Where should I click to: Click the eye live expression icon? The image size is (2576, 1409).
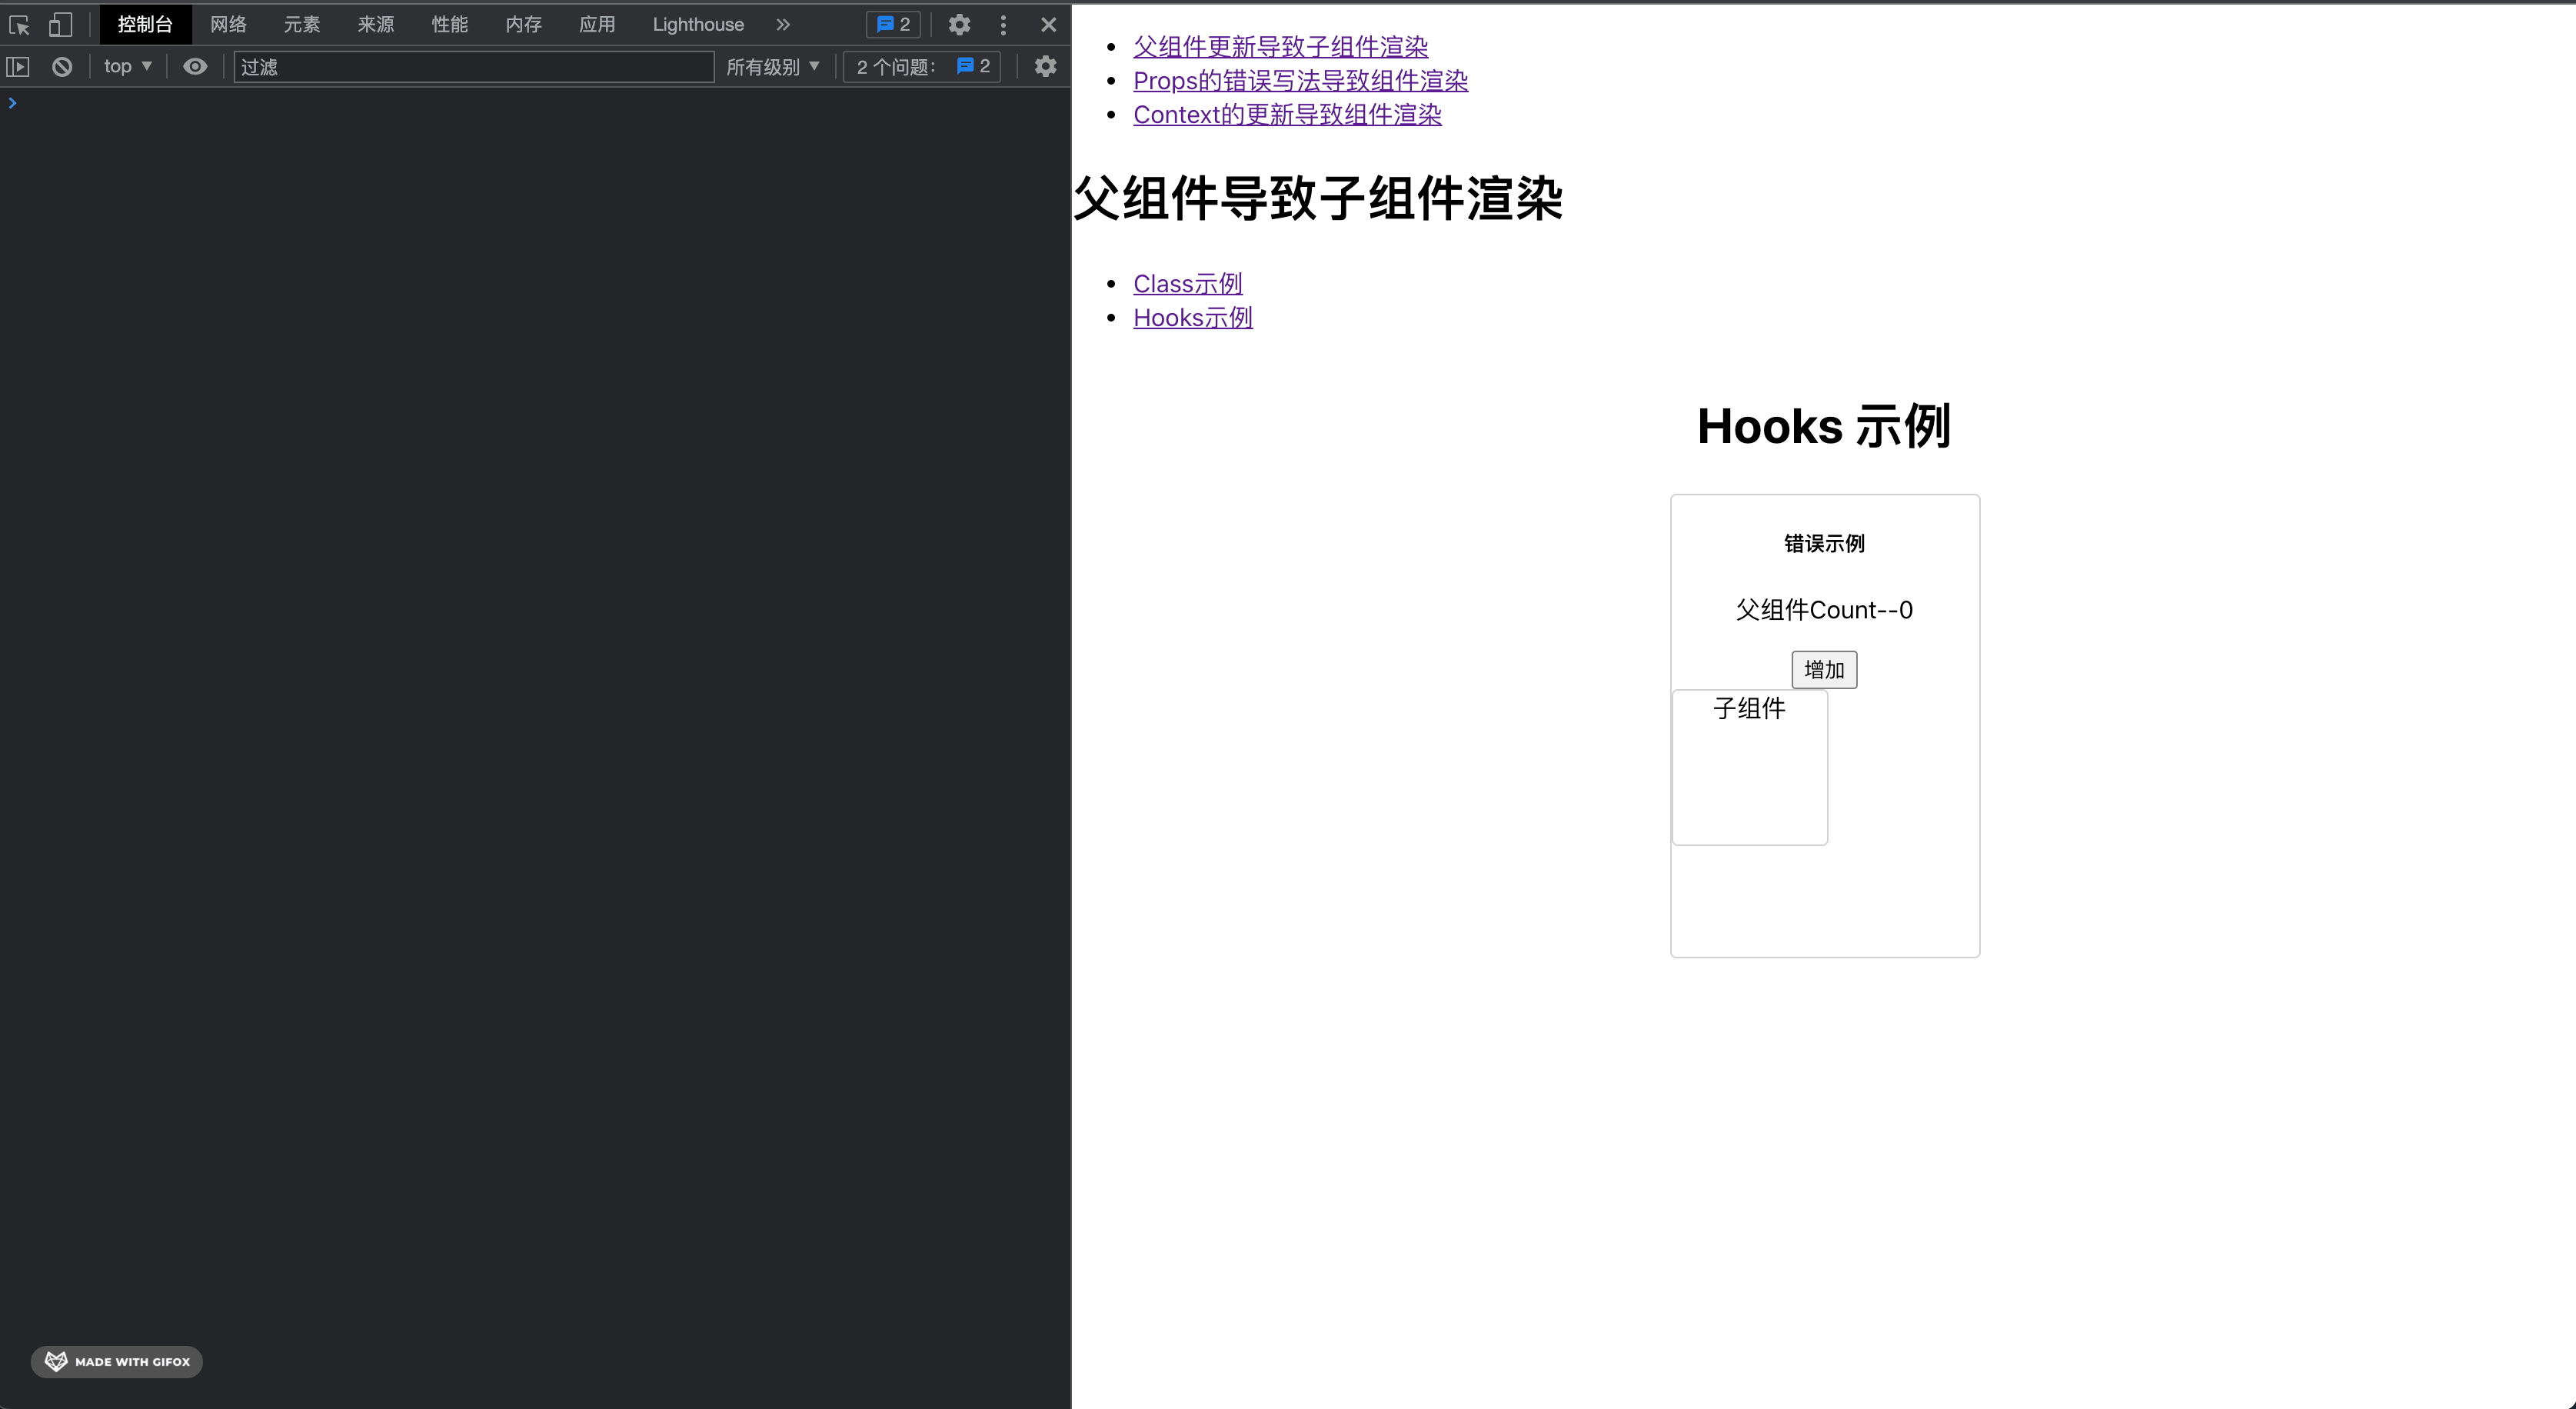tap(195, 67)
